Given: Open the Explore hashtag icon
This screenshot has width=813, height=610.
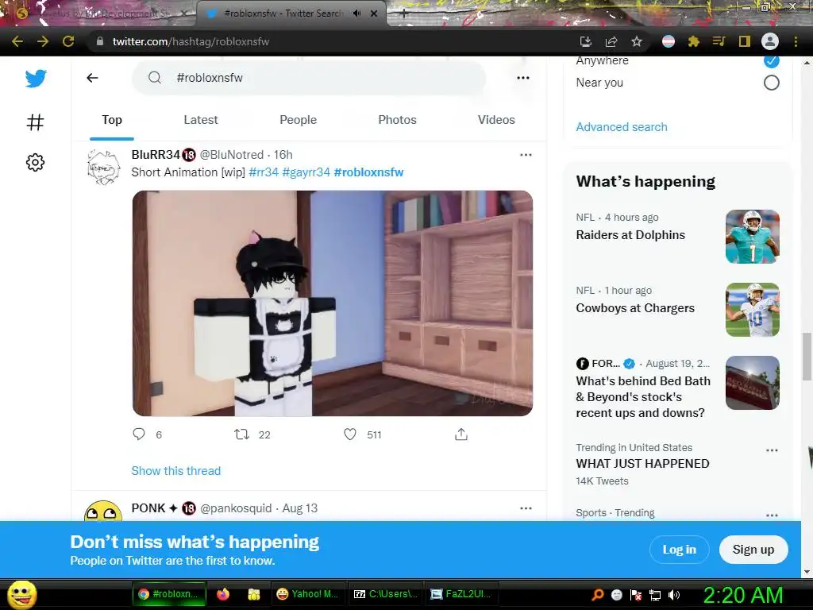Looking at the screenshot, I should point(35,122).
